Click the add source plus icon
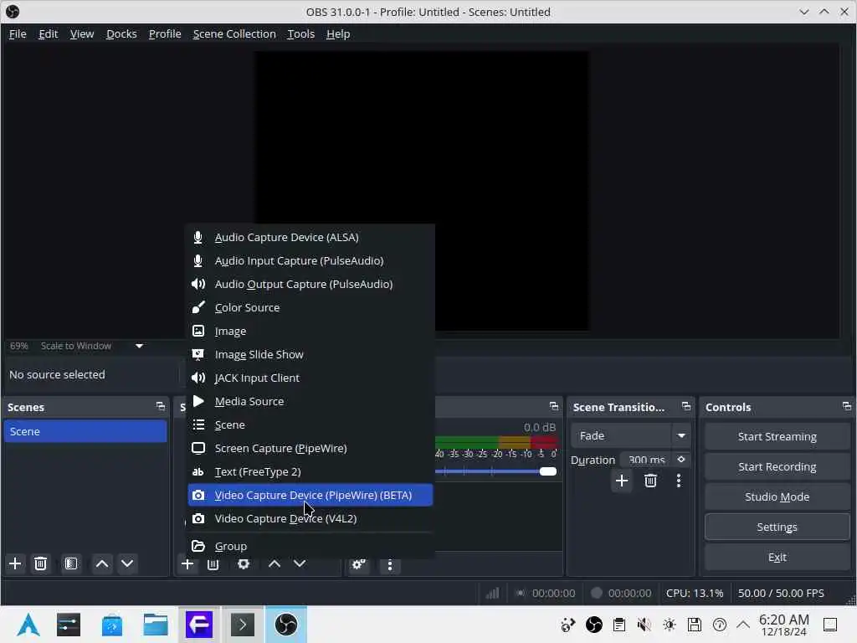The image size is (857, 643). coord(187,563)
